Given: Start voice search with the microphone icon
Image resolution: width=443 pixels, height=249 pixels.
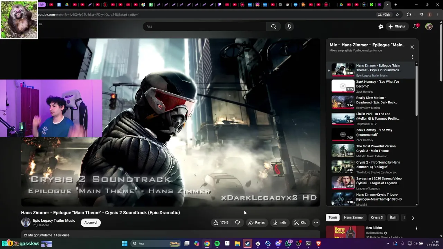Looking at the screenshot, I should pyautogui.click(x=289, y=27).
